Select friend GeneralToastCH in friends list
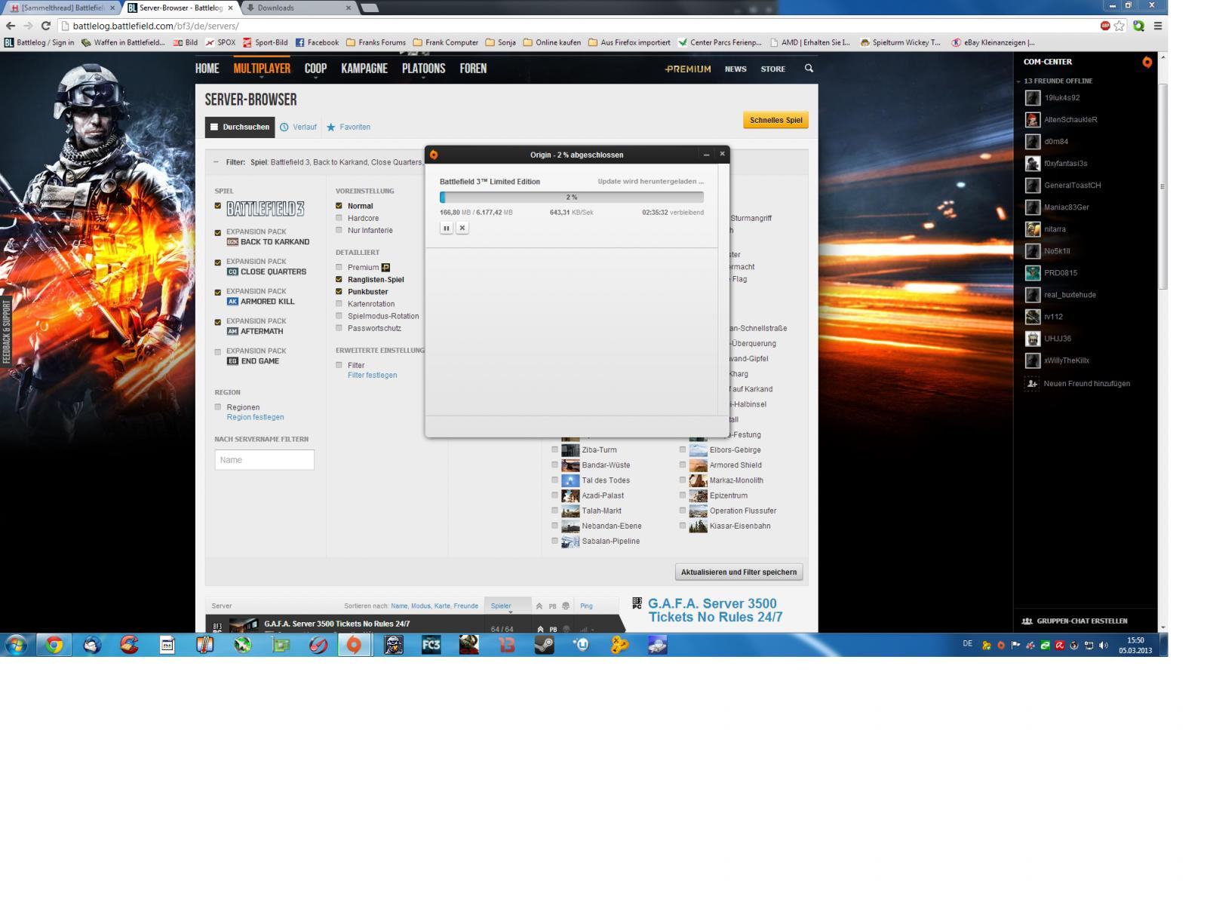Image resolution: width=1207 pixels, height=905 pixels. 1073,186
